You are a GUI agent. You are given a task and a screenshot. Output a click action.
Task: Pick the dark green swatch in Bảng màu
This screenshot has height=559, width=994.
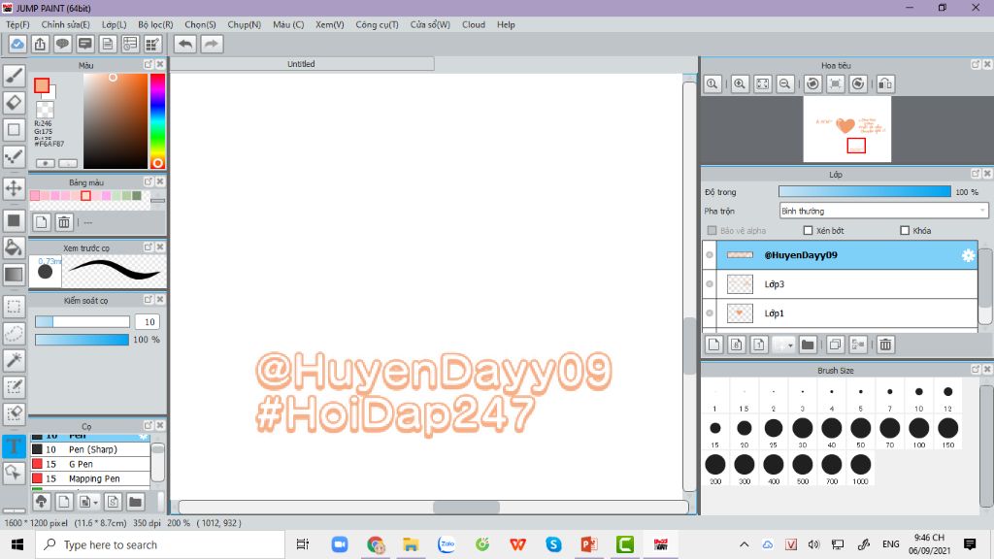(x=136, y=196)
